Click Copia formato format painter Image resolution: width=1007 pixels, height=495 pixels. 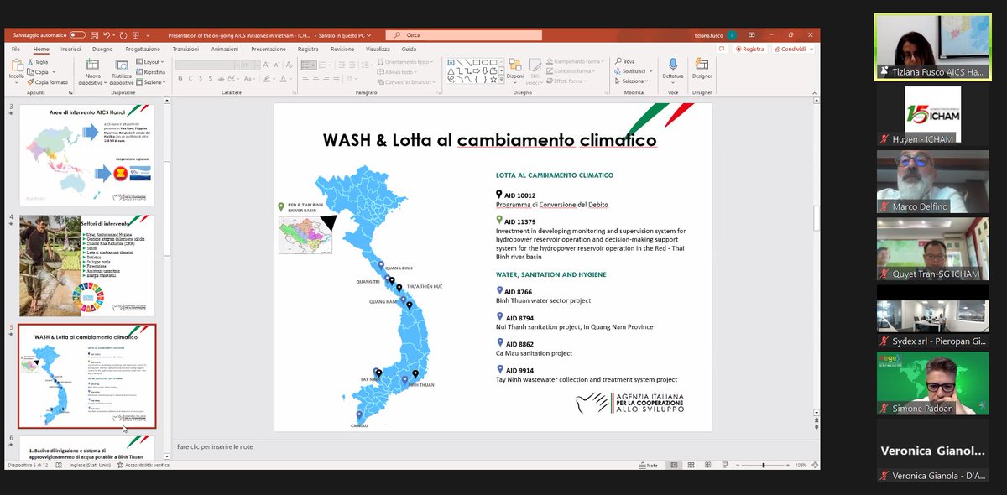click(x=49, y=82)
